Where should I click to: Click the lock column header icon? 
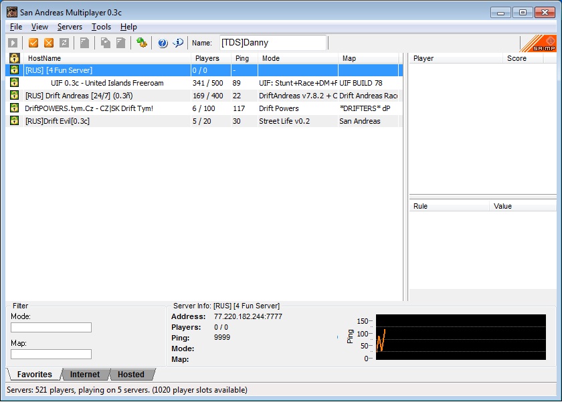click(x=14, y=58)
